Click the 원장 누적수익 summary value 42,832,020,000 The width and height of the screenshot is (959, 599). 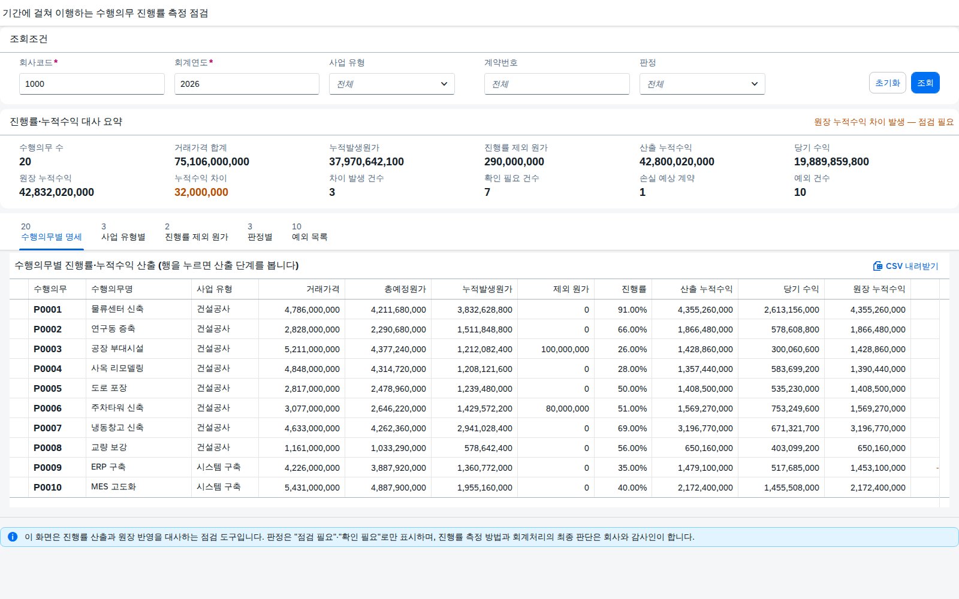point(56,192)
